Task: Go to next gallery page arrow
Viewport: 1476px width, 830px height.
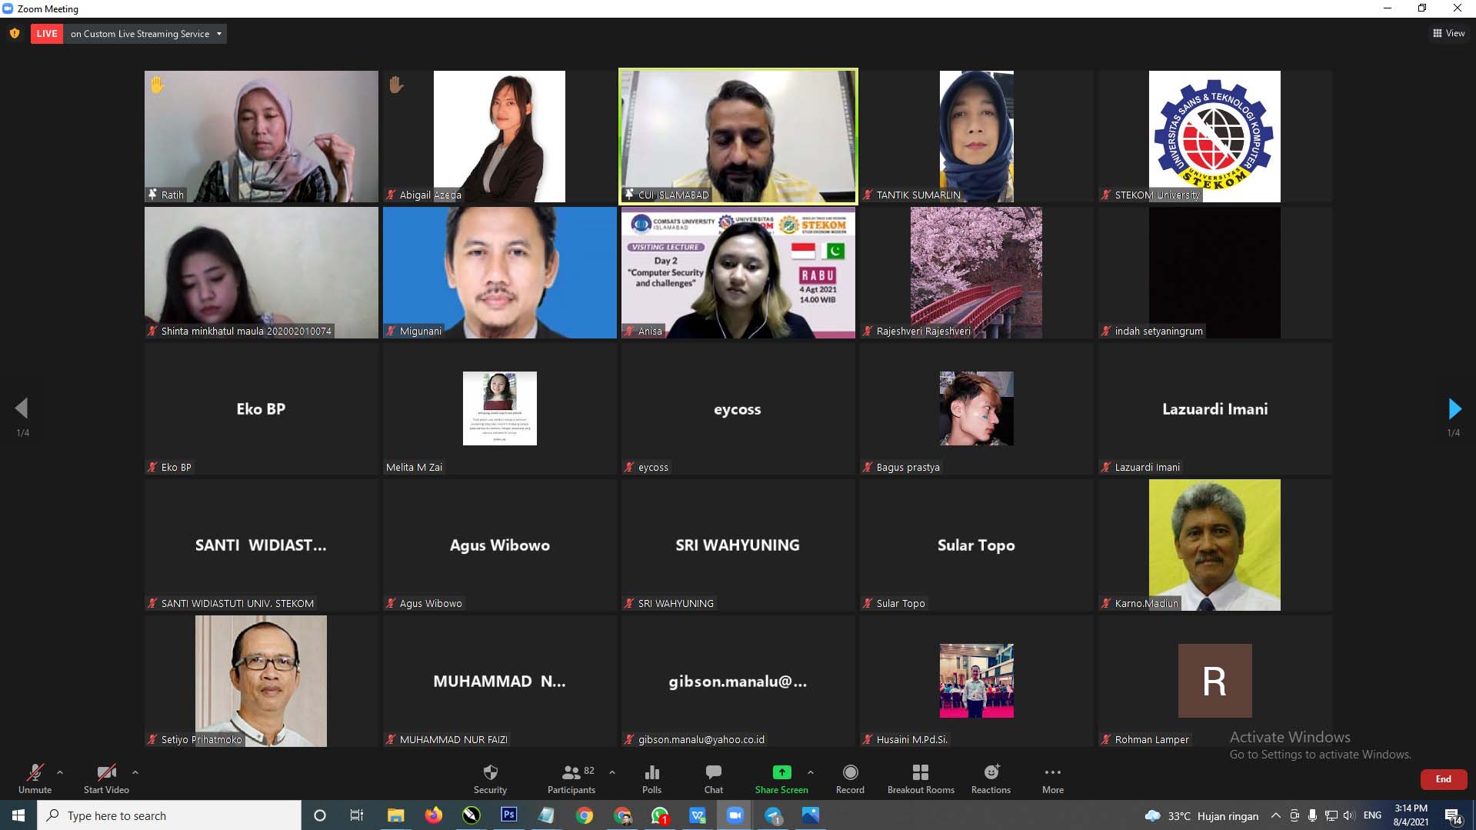Action: tap(1454, 408)
